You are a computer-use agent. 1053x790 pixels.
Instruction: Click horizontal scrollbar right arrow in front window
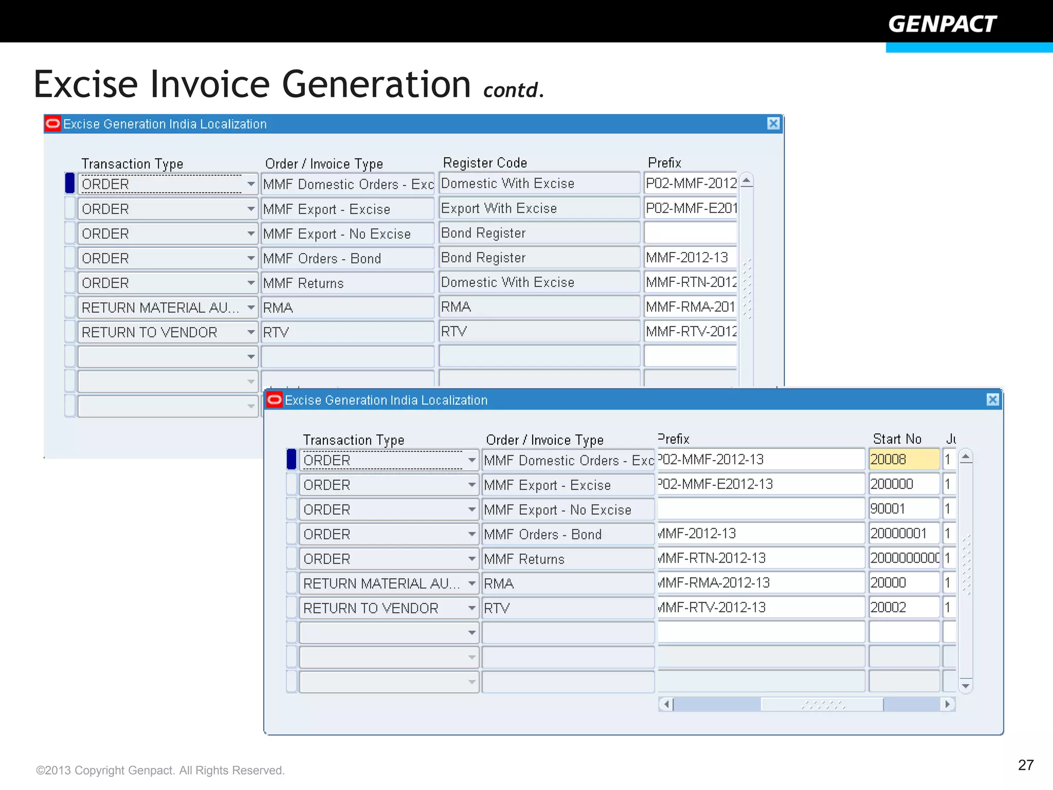(x=947, y=704)
